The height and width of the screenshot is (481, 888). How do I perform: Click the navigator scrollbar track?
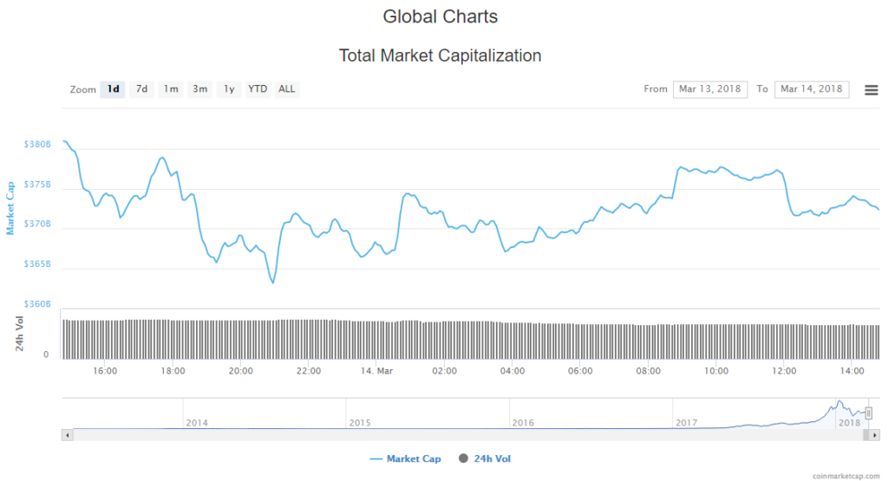[x=434, y=435]
